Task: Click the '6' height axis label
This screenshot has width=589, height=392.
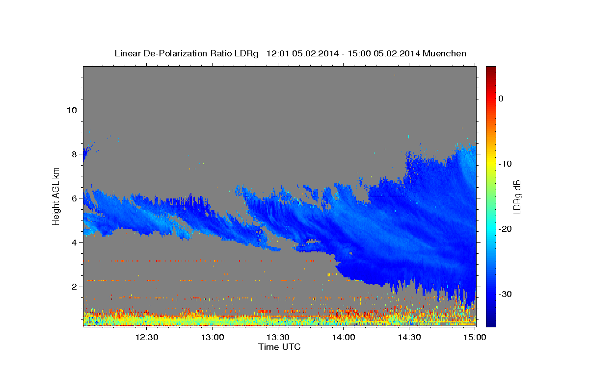Action: 75,198
